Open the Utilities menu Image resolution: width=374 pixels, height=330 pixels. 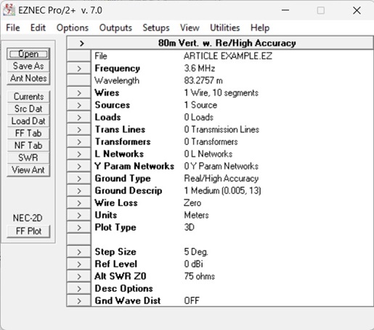tap(225, 28)
